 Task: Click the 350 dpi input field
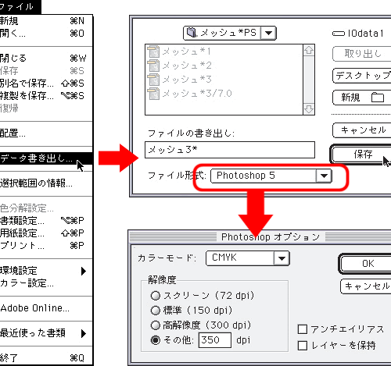[215, 340]
